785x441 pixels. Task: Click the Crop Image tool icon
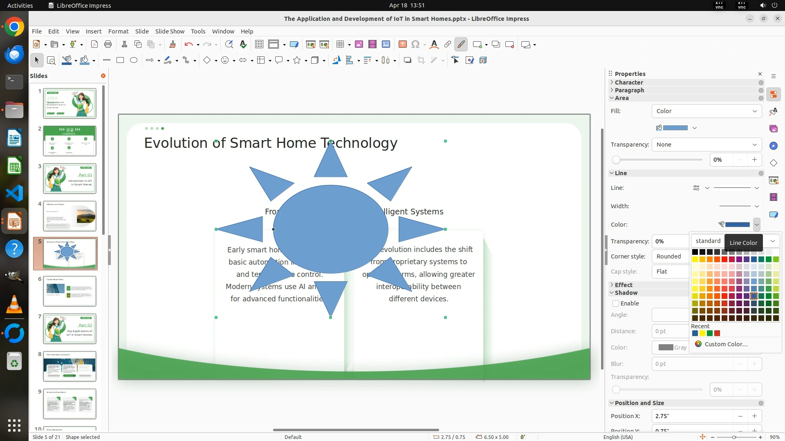[x=421, y=60]
